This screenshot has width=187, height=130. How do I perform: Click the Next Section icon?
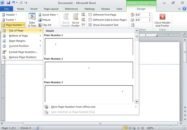(x=83, y=20)
